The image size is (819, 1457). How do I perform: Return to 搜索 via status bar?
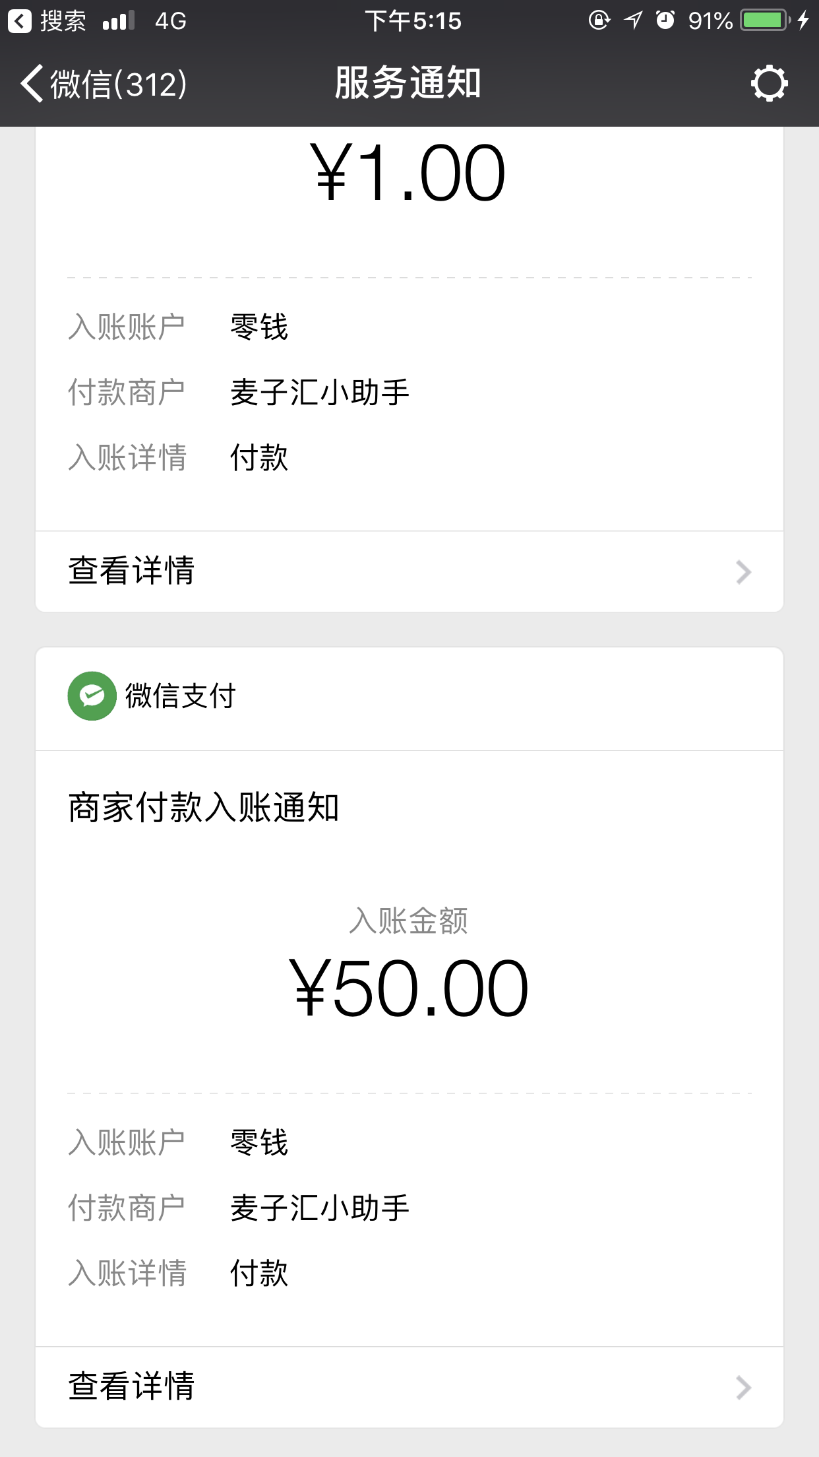[x=47, y=21]
